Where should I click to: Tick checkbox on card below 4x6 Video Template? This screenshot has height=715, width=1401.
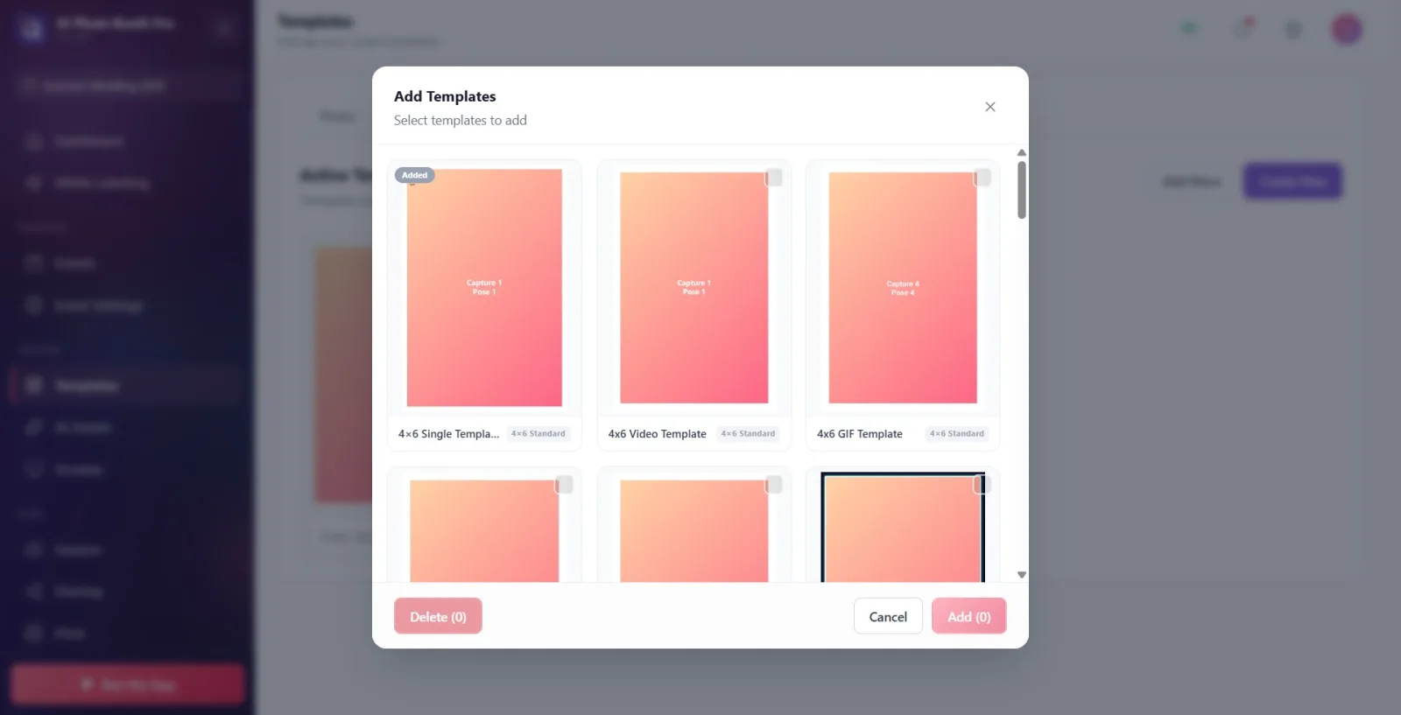pos(774,485)
